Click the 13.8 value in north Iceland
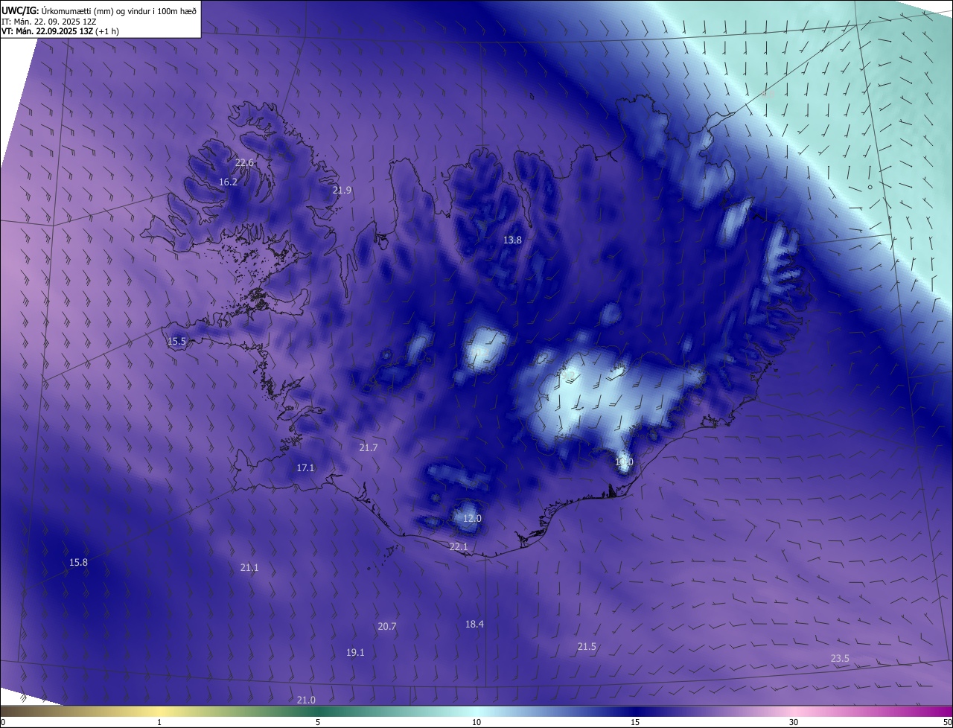Image resolution: width=953 pixels, height=728 pixels. click(x=512, y=240)
